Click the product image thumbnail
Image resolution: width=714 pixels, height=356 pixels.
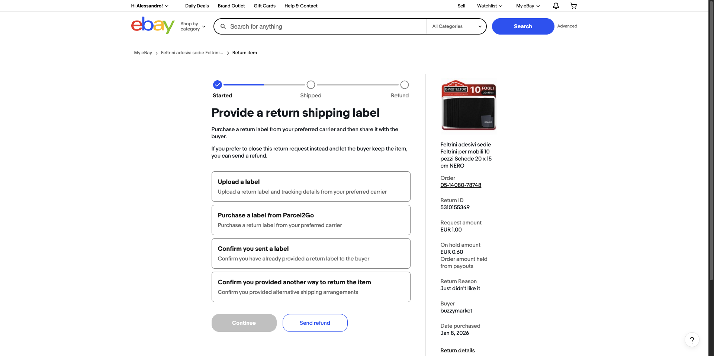tap(469, 105)
